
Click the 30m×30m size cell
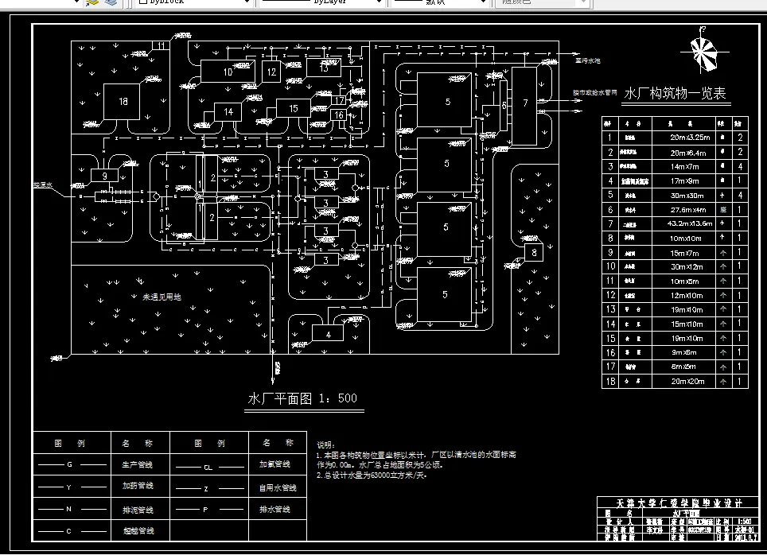pos(683,195)
